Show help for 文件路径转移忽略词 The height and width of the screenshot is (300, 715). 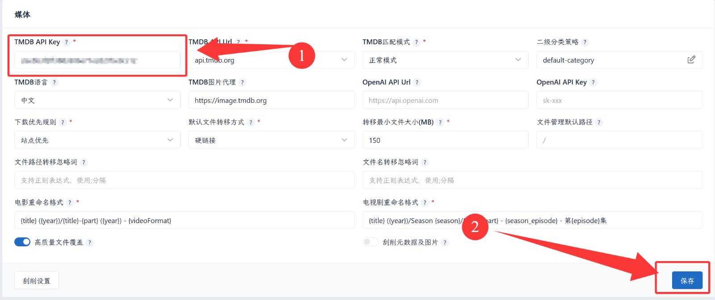point(84,162)
